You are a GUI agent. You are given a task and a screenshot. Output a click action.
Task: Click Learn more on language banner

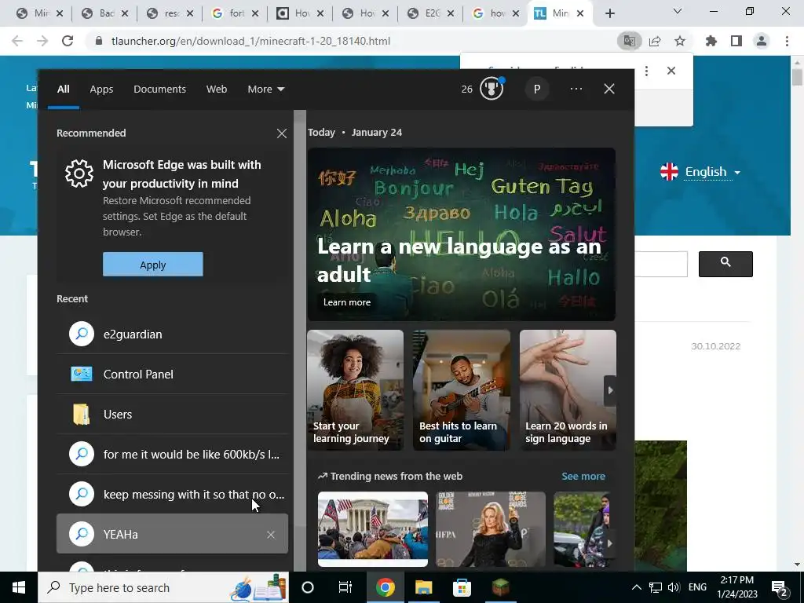tap(347, 302)
